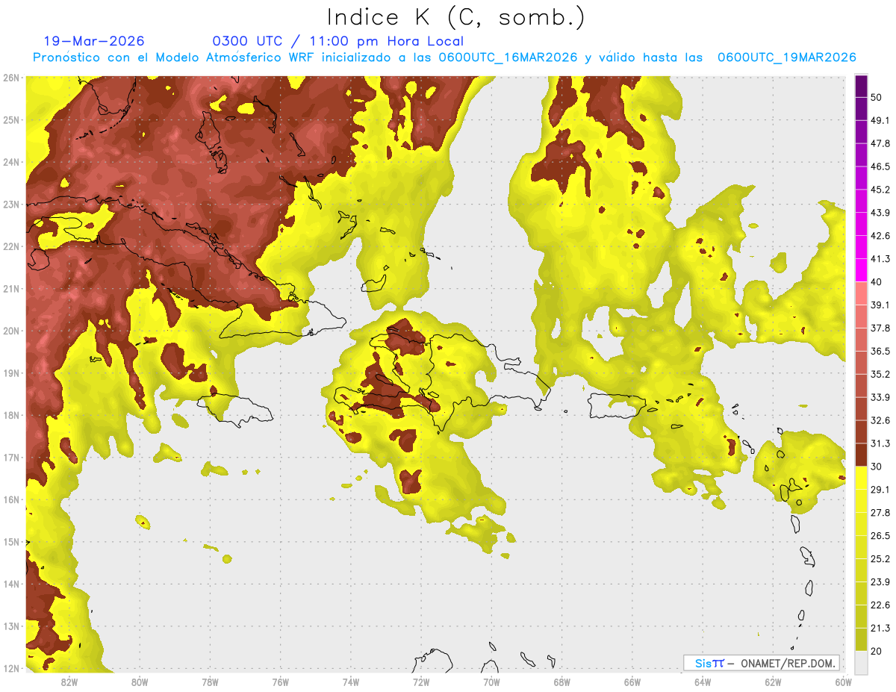896x692 pixels.
Task: Click the color scale label '21.3'
Action: (880, 628)
